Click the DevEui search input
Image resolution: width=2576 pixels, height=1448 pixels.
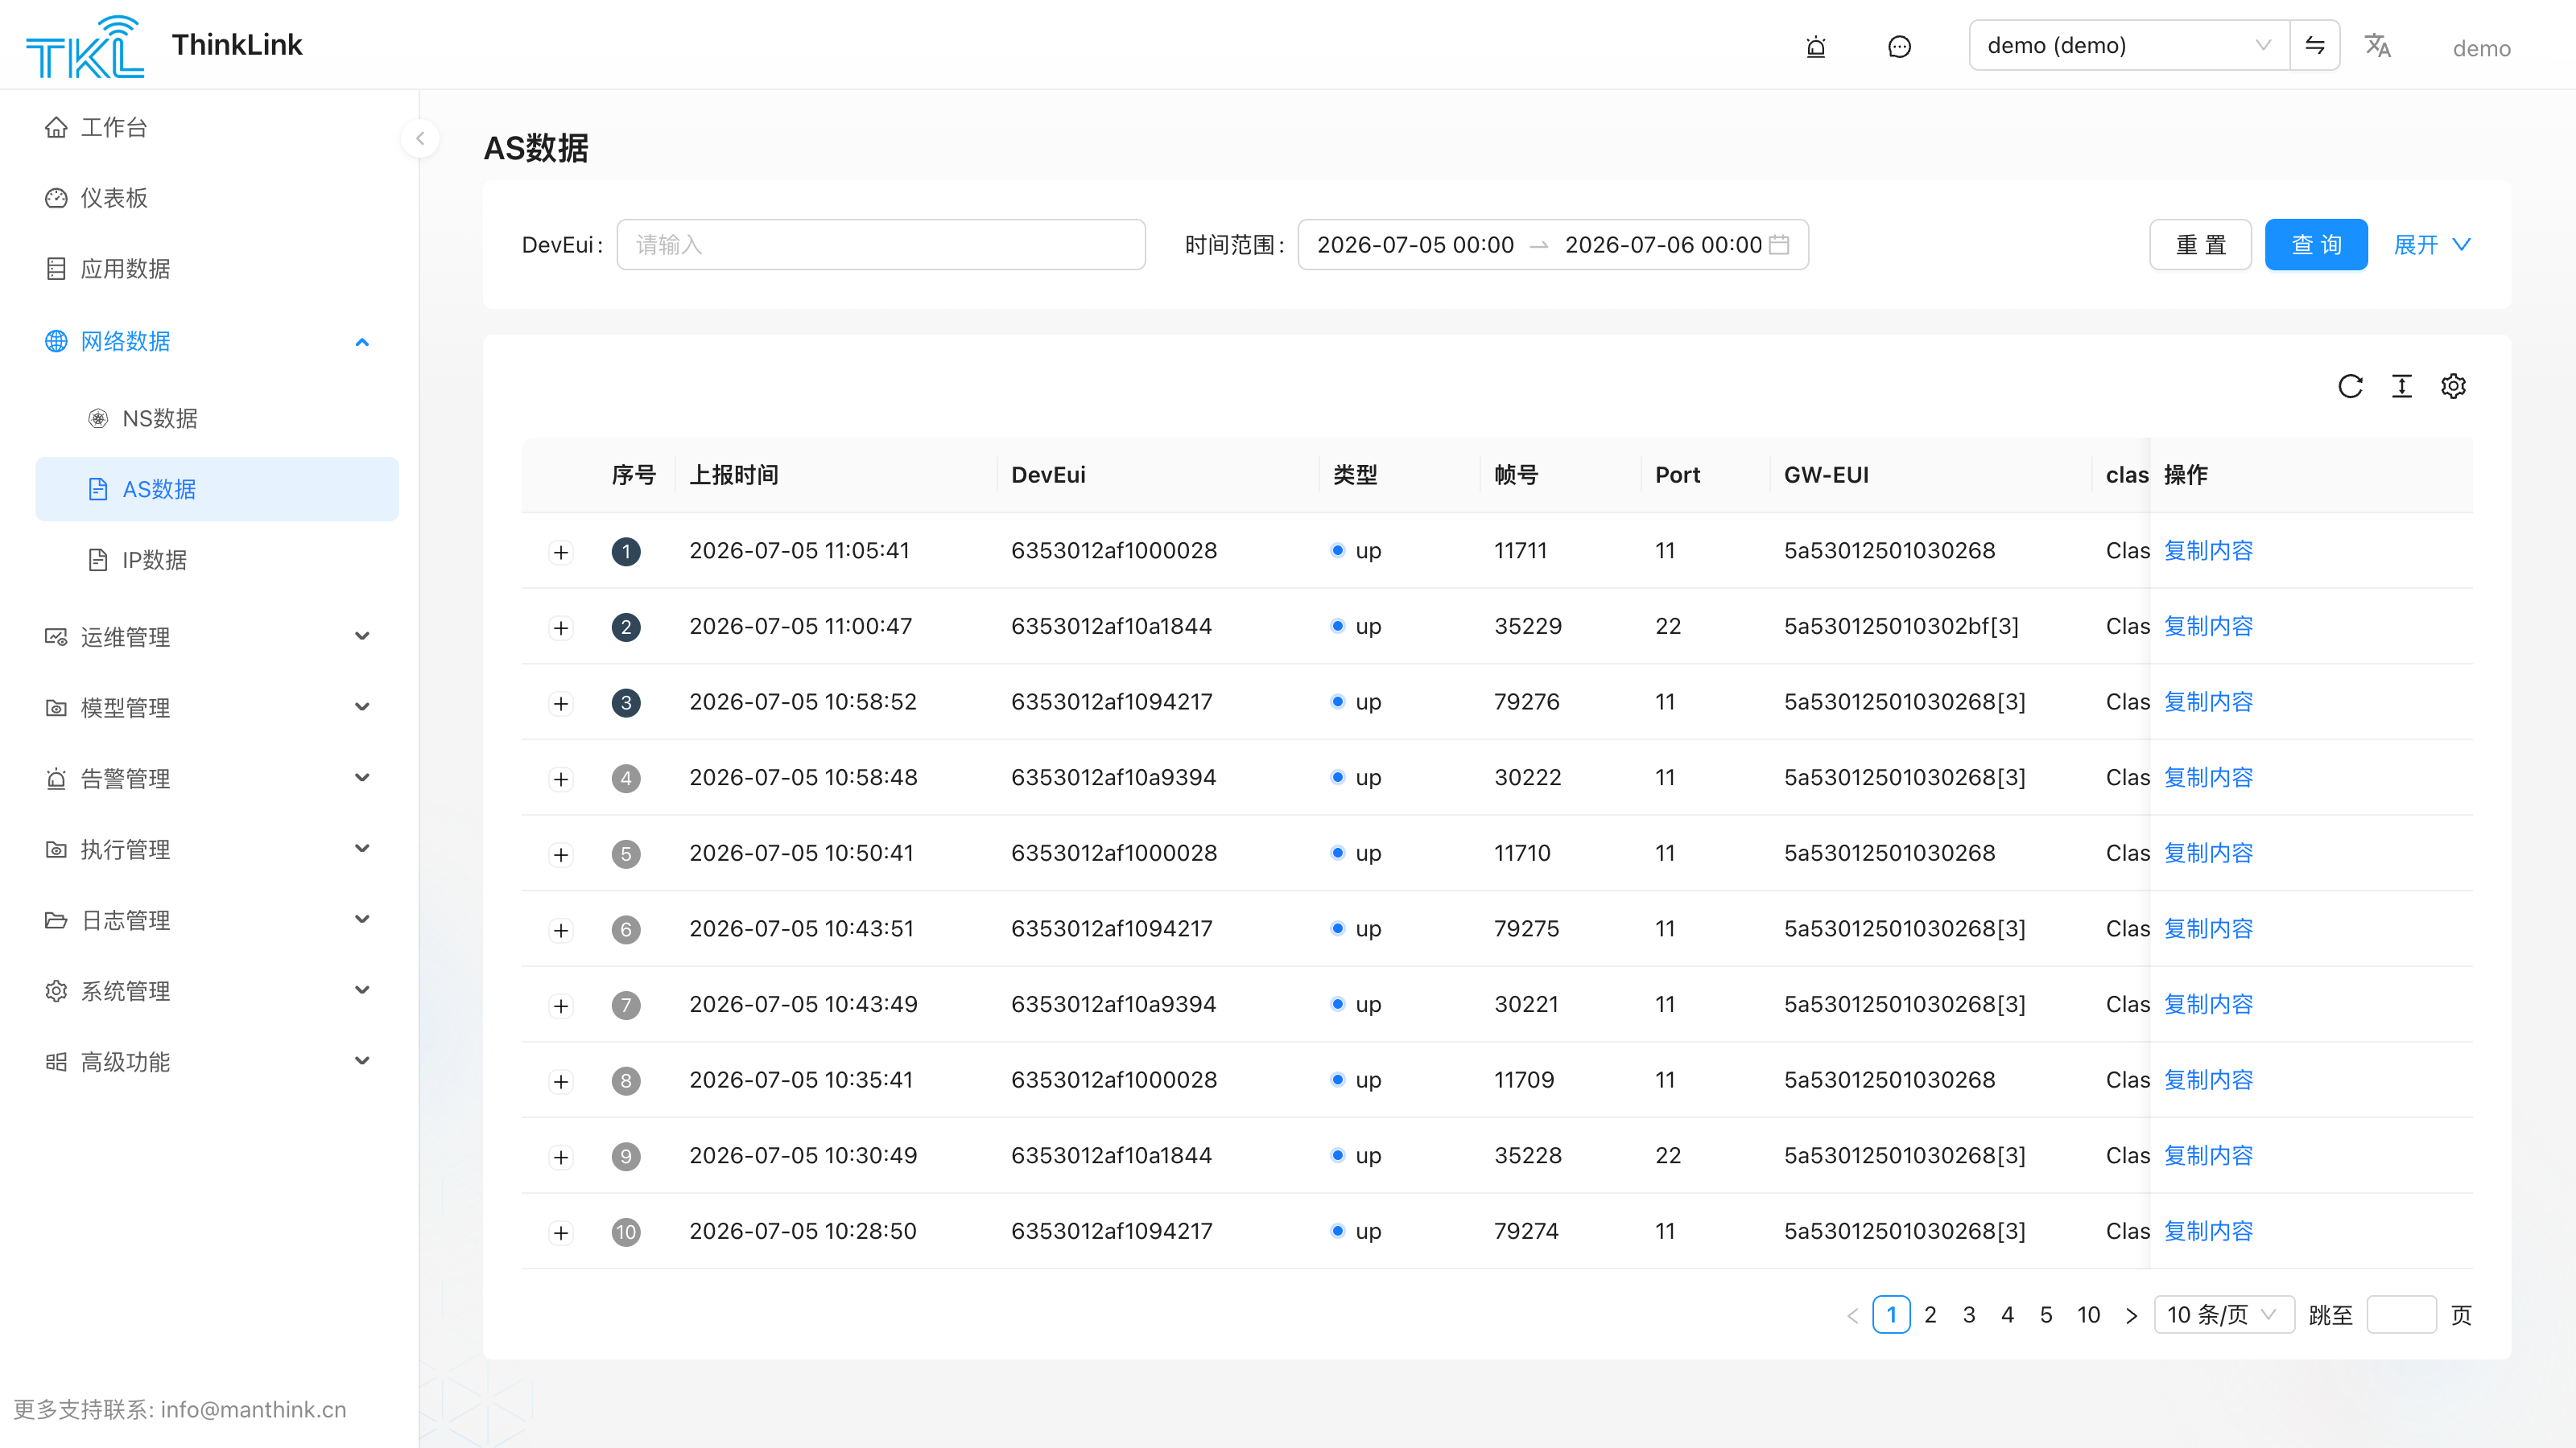pos(881,245)
